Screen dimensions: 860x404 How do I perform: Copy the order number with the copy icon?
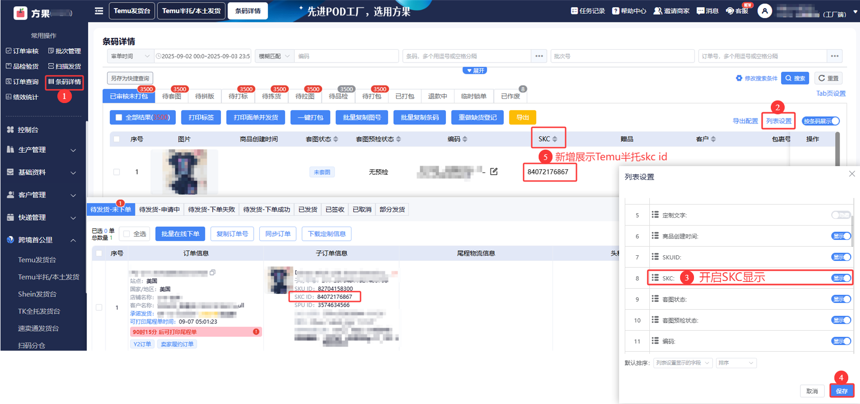pyautogui.click(x=213, y=272)
